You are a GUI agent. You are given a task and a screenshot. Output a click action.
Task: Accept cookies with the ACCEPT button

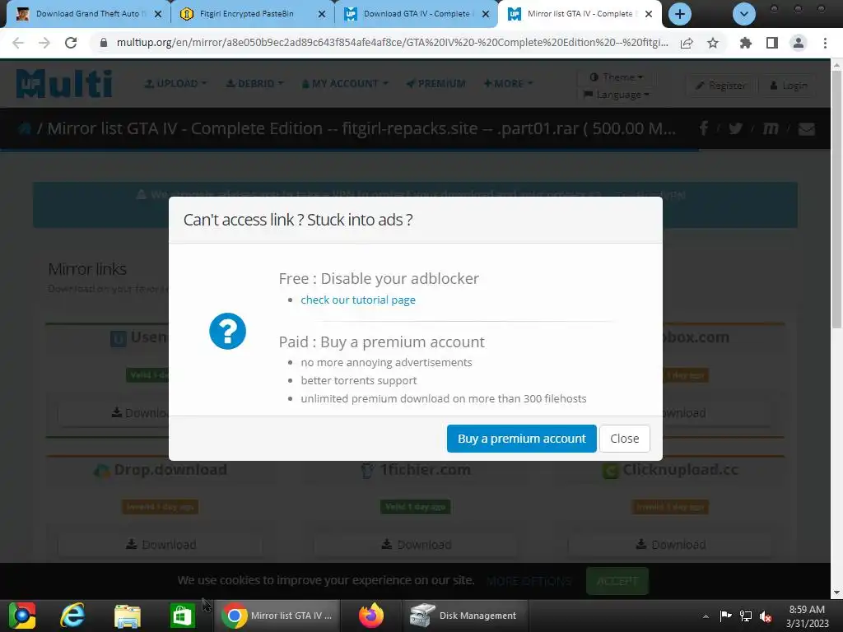tap(617, 581)
